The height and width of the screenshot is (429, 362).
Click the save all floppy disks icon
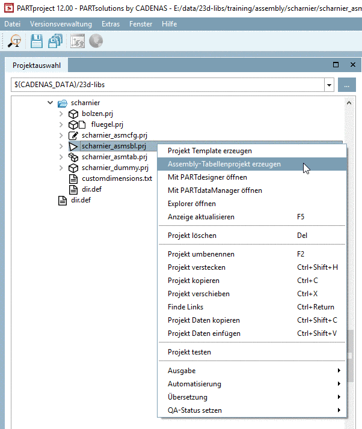(x=55, y=41)
